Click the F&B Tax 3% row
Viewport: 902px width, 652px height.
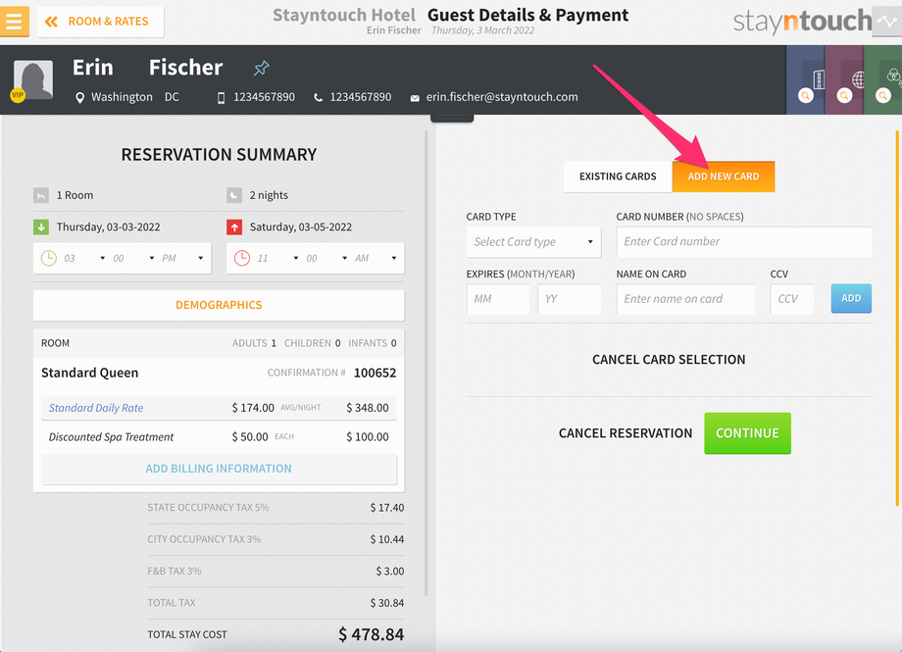click(x=276, y=572)
